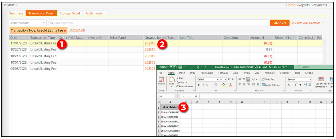Open the Excel Name Box dropdown arrow
The height and width of the screenshot is (139, 336).
pos(173,96)
